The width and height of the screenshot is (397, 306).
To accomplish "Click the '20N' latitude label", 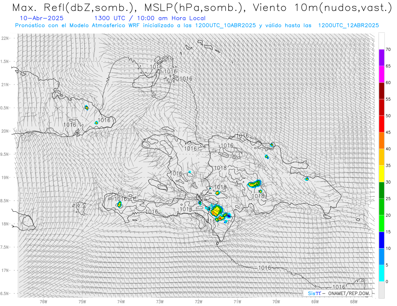I will (6, 131).
